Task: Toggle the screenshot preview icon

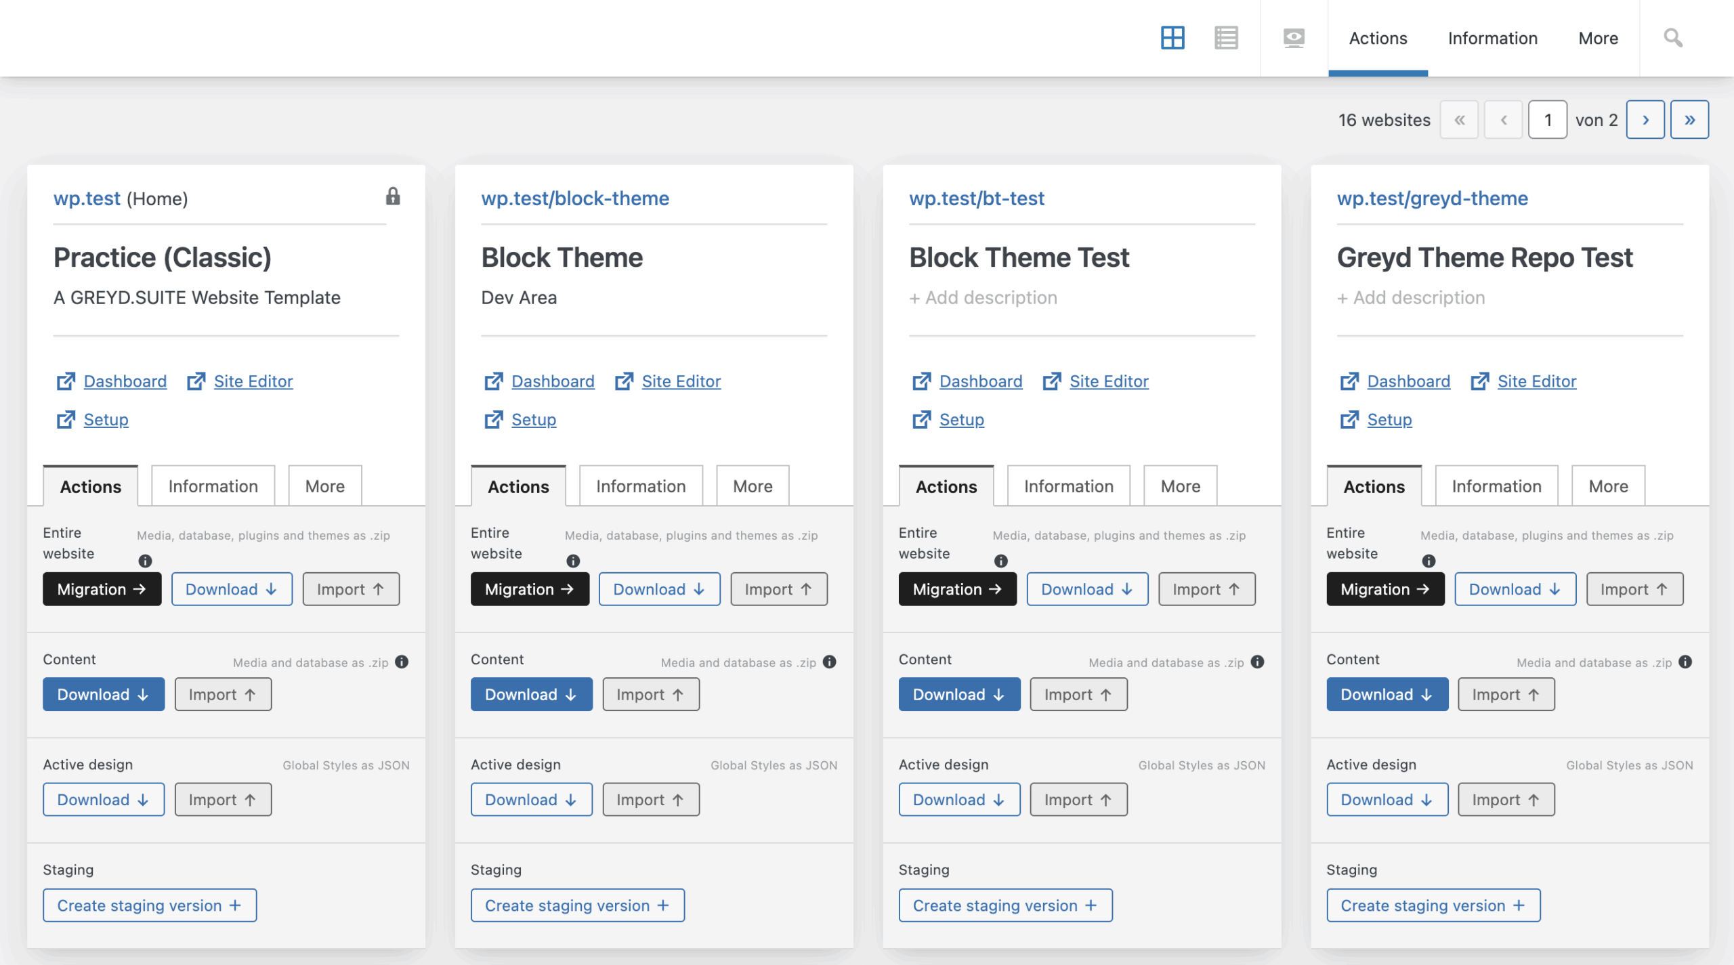Action: pyautogui.click(x=1294, y=38)
